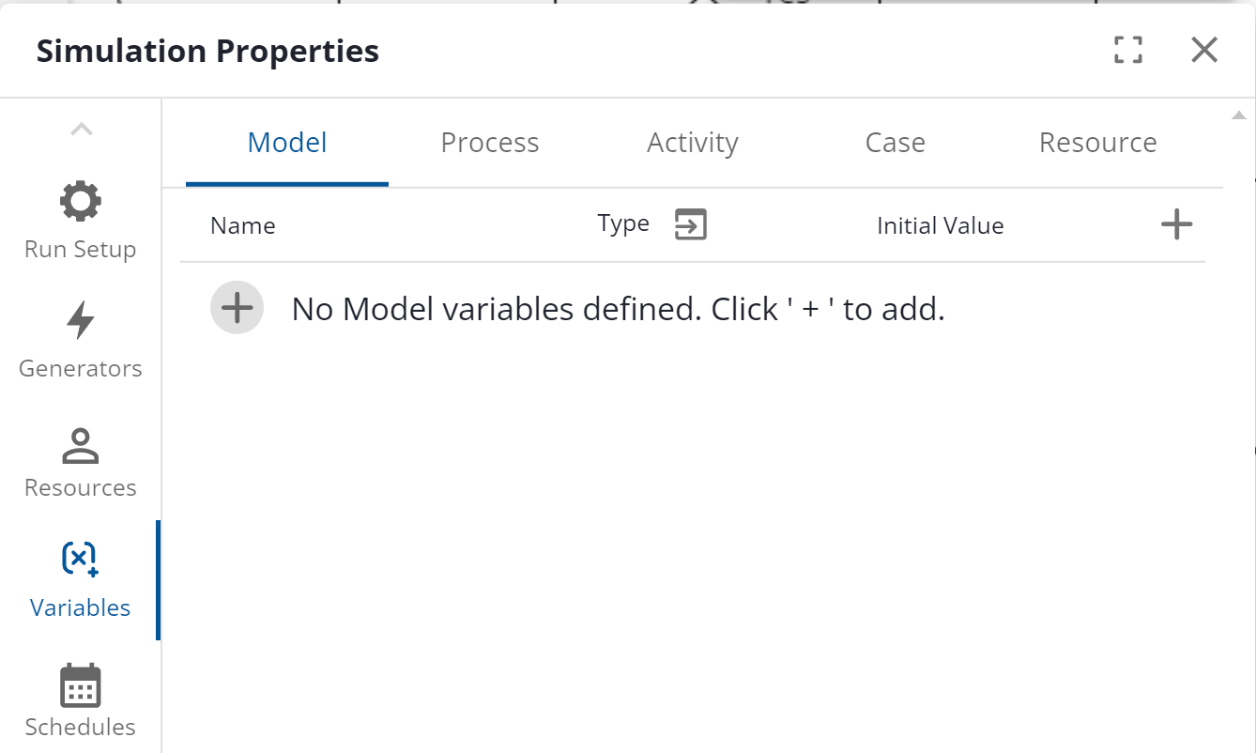Image resolution: width=1256 pixels, height=753 pixels.
Task: Open the Schedules calendar icon
Action: pyautogui.click(x=81, y=686)
